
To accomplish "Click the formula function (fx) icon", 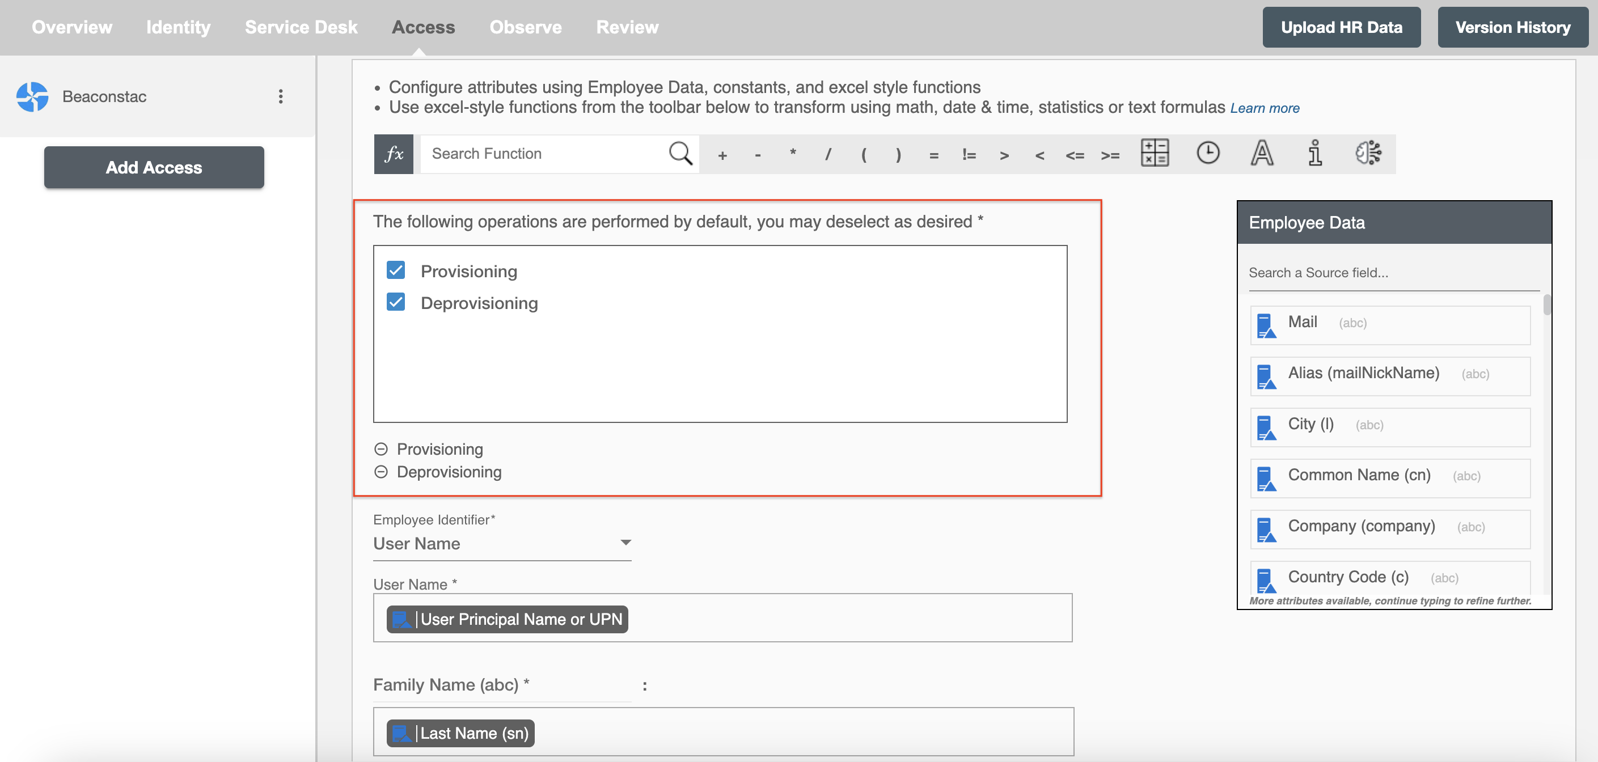I will coord(395,154).
